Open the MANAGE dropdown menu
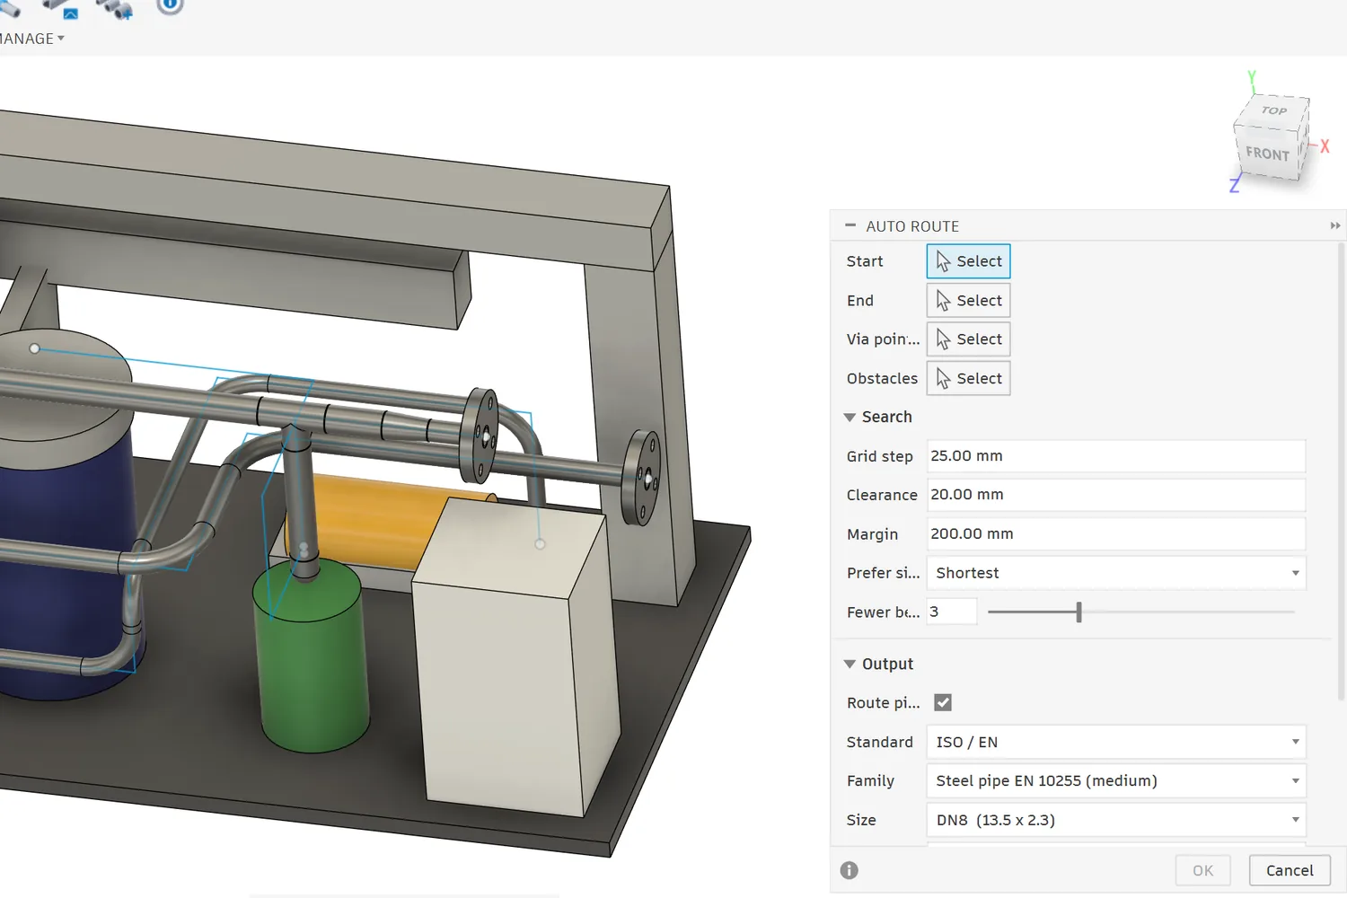This screenshot has height=898, width=1347. point(31,39)
